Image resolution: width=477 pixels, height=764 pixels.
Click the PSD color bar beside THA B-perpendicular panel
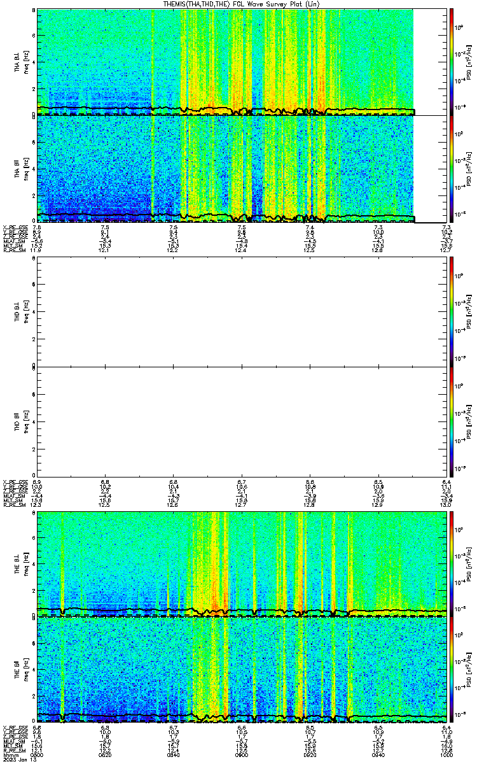click(x=451, y=62)
